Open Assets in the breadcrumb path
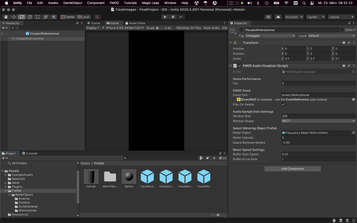Viewport: 357px width, 223px height. click(x=85, y=163)
